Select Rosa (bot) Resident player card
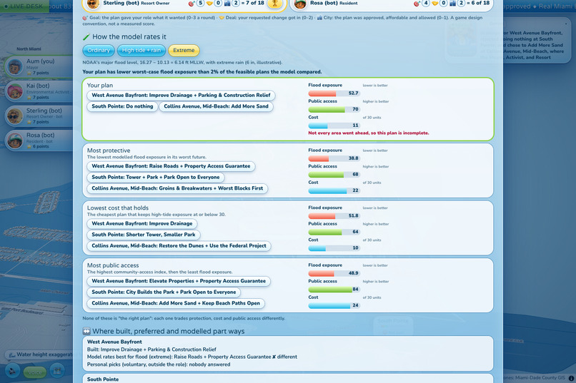Viewport: 576px width, 383px height. tap(39, 141)
